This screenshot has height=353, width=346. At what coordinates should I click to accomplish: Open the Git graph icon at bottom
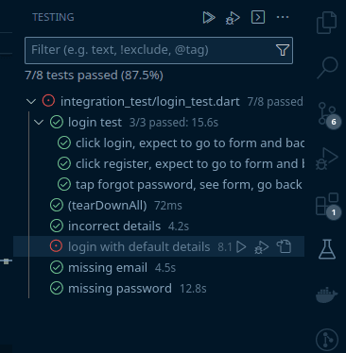(327, 340)
